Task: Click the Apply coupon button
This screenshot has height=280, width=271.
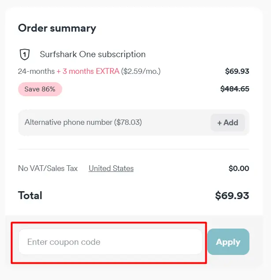Action: (228, 242)
